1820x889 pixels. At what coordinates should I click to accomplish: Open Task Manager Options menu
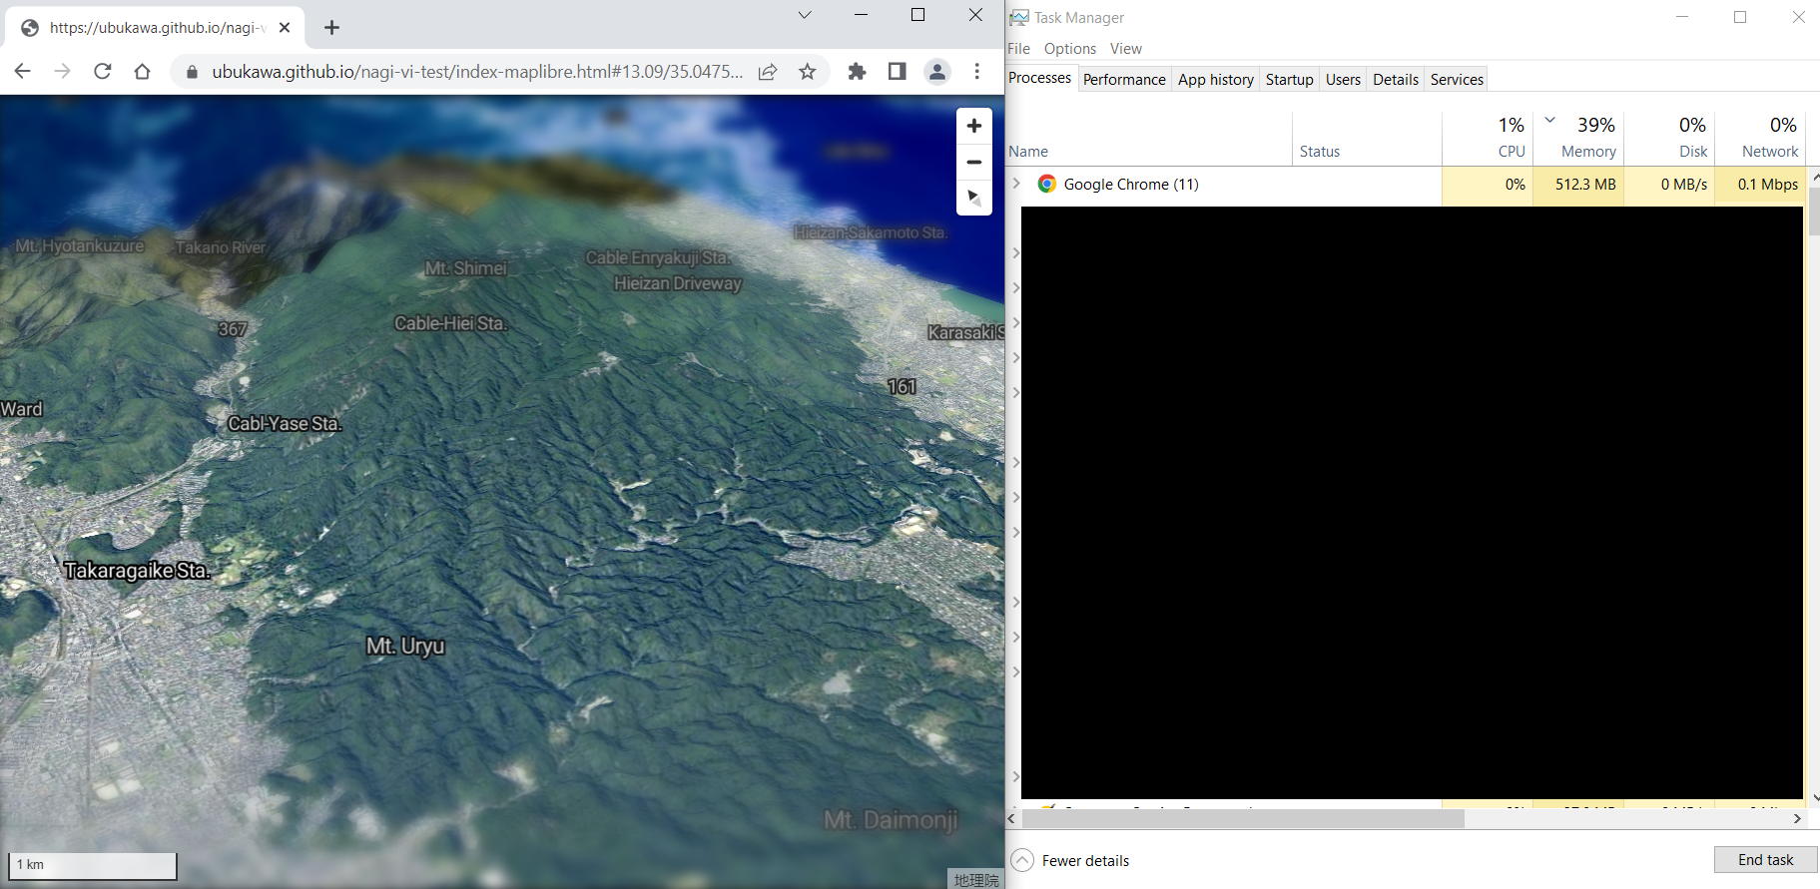point(1070,49)
